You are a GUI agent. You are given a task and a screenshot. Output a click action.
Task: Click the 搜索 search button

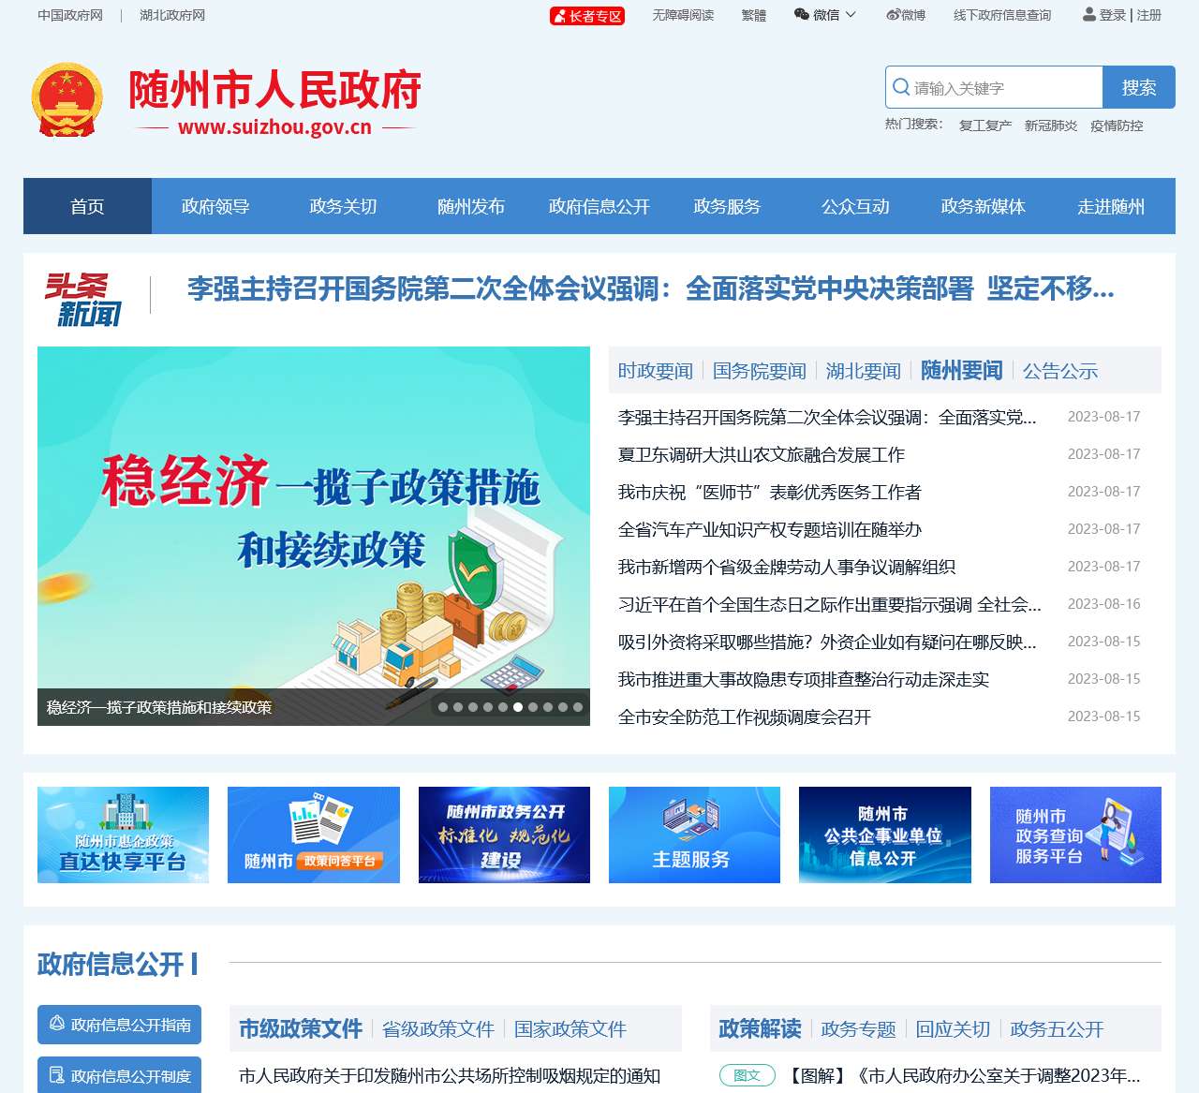[1139, 87]
